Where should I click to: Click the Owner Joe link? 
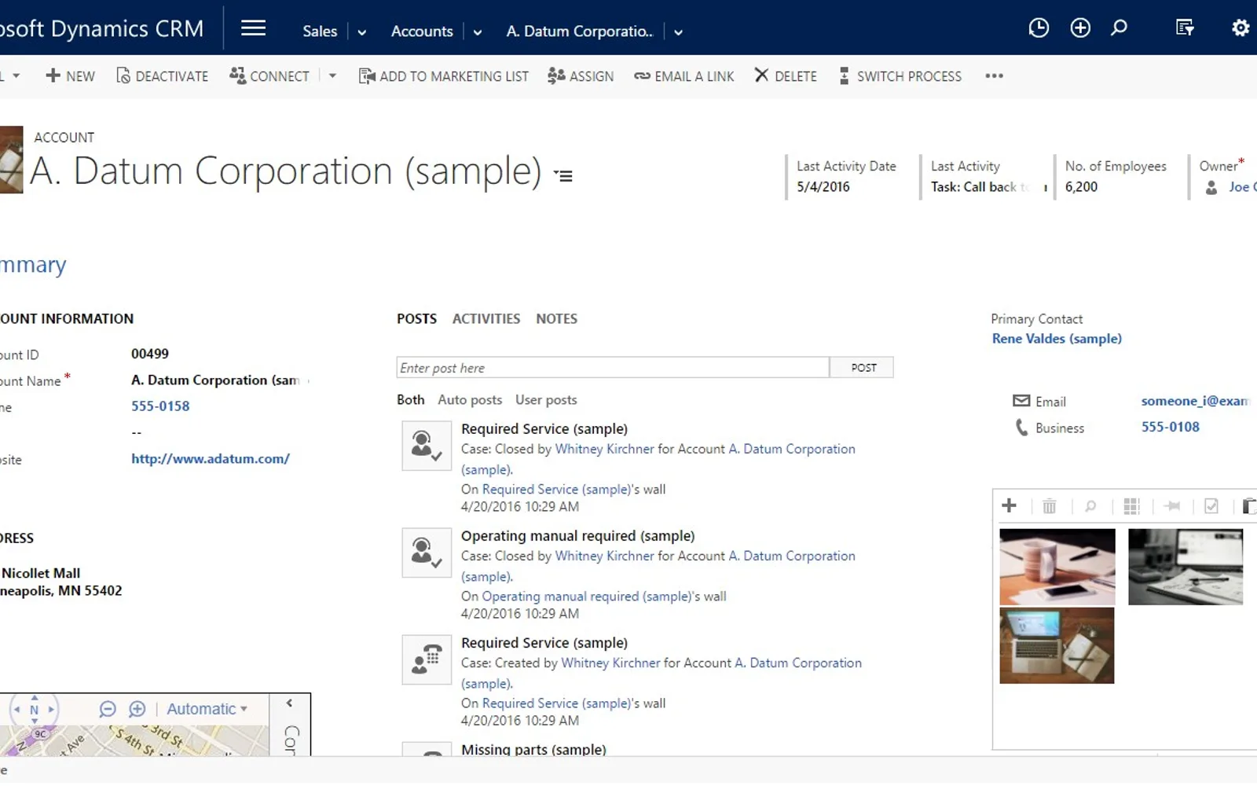(x=1242, y=187)
